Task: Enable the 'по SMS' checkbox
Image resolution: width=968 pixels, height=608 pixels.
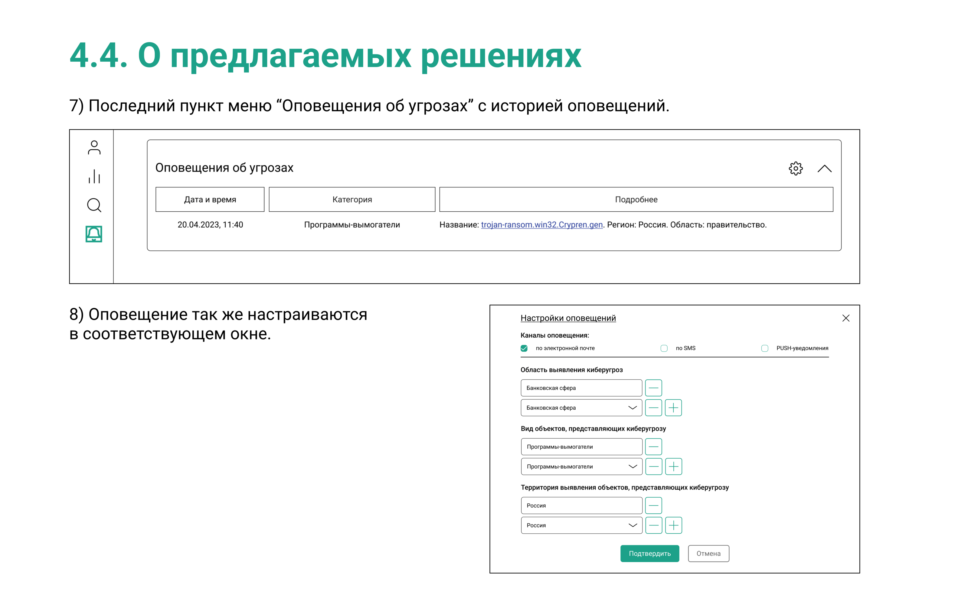Action: [x=664, y=348]
